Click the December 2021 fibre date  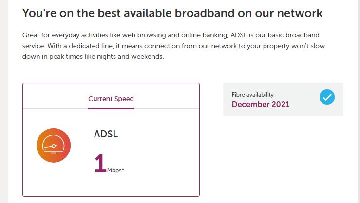261,104
